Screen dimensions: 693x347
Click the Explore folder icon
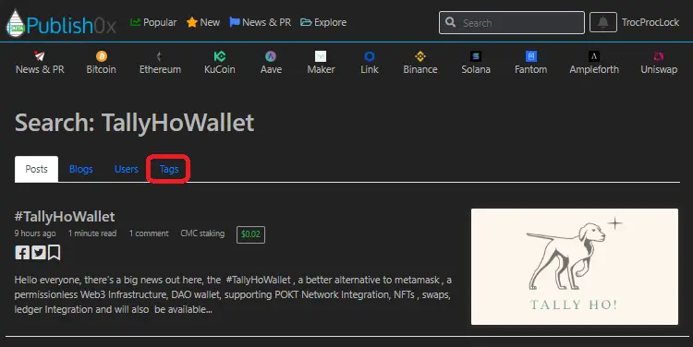[306, 22]
